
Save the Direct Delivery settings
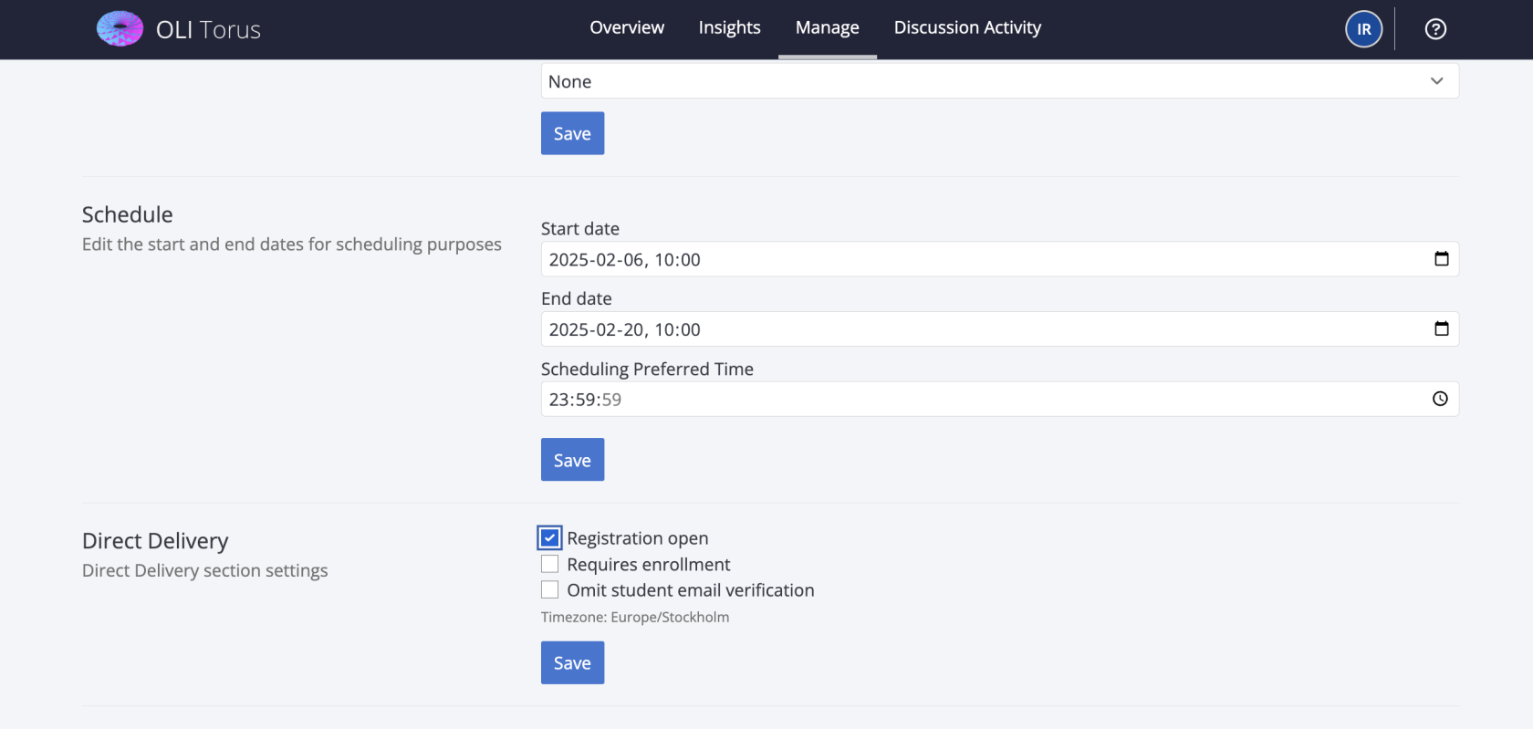[572, 662]
